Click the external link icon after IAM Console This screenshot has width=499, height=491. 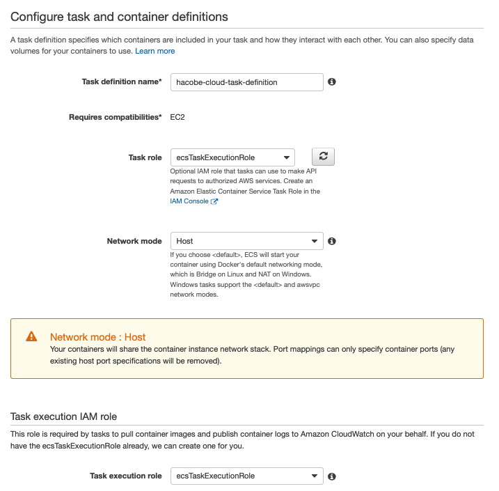[x=214, y=201]
